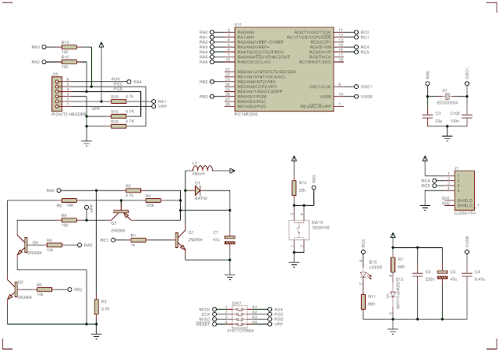Click the RA4 terminal on the AUX line
The height and width of the screenshot is (351, 499).
click(129, 82)
